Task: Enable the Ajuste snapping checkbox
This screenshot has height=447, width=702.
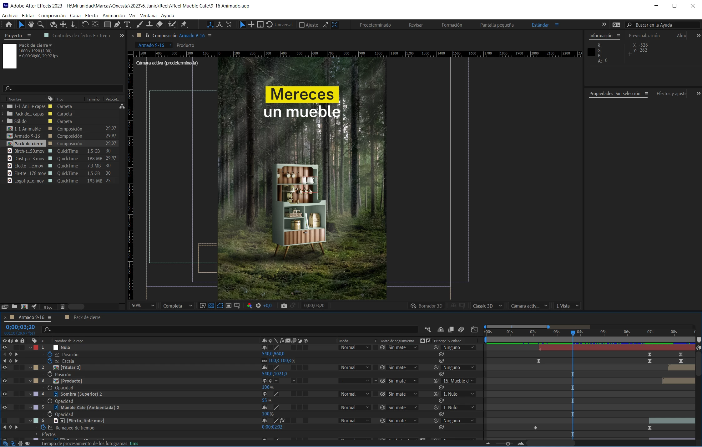Action: click(x=302, y=25)
